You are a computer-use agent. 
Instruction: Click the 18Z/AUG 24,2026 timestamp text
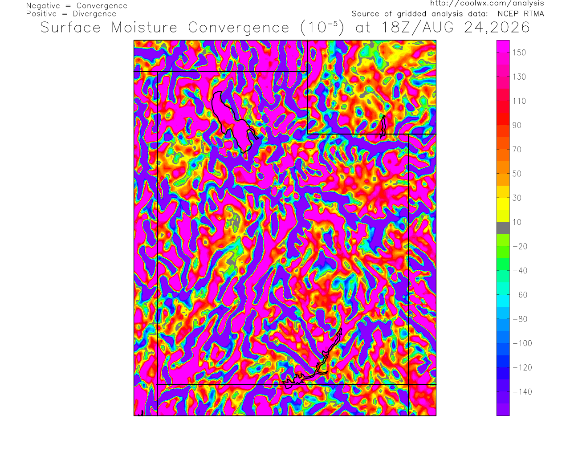point(456,28)
